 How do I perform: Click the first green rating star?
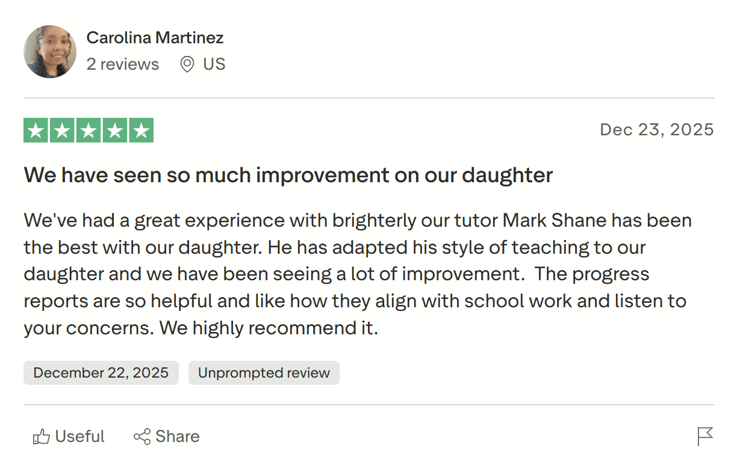36,130
